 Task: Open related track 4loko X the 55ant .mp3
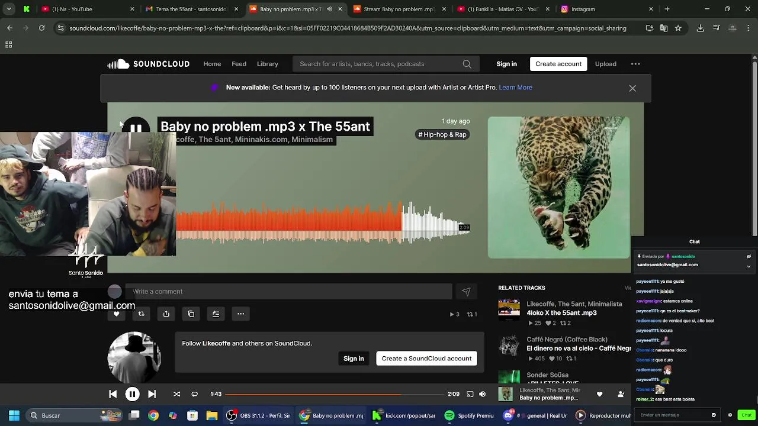561,313
